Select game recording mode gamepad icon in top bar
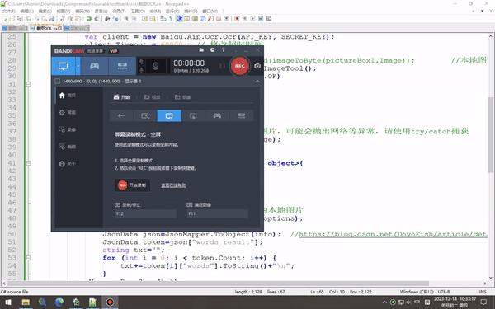Image resolution: width=495 pixels, height=309 pixels. pos(94,66)
